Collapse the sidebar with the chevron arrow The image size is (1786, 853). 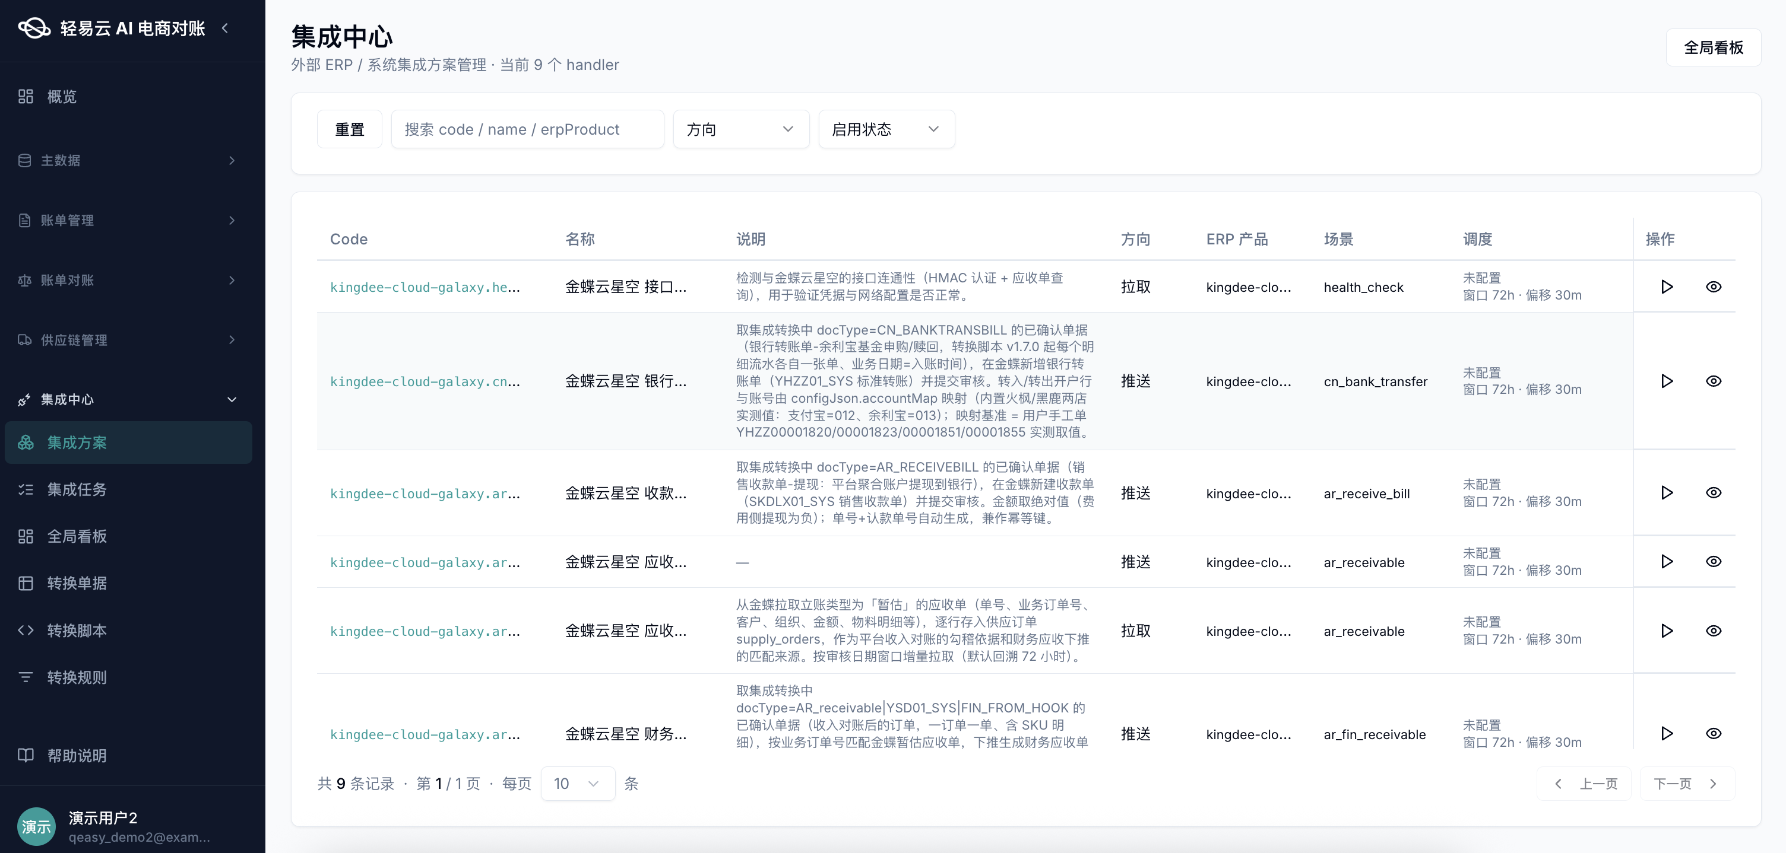(x=224, y=28)
